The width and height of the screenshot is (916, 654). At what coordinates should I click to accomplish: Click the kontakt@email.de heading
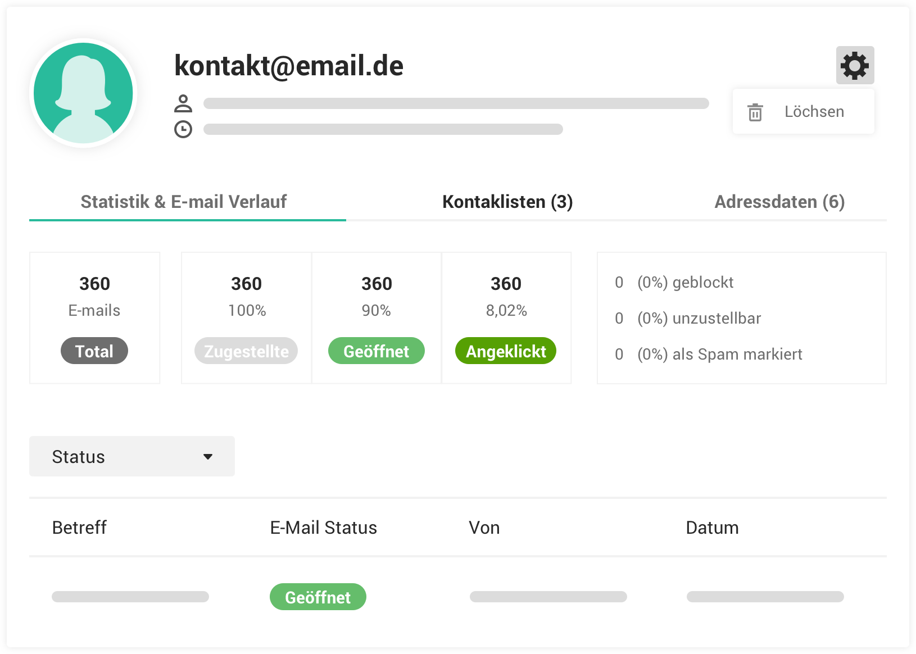tap(289, 66)
